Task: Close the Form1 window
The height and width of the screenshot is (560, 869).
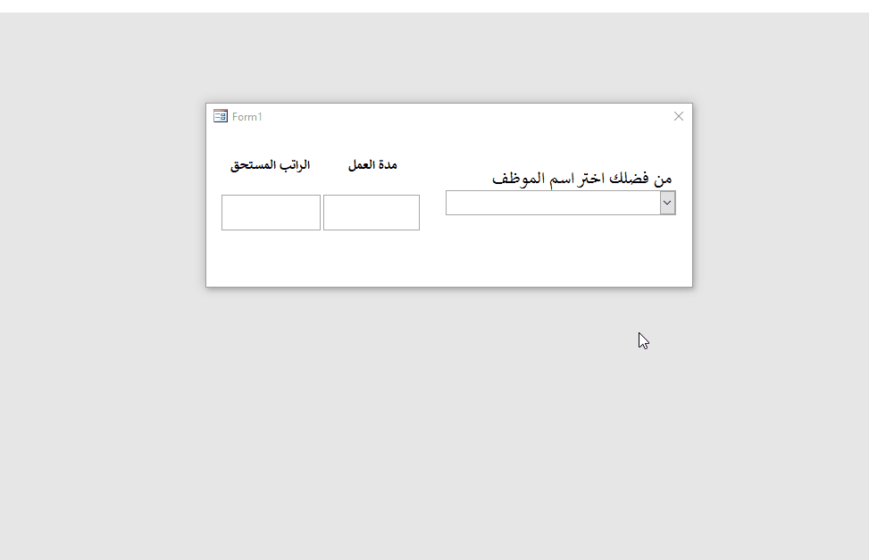Action: point(679,116)
